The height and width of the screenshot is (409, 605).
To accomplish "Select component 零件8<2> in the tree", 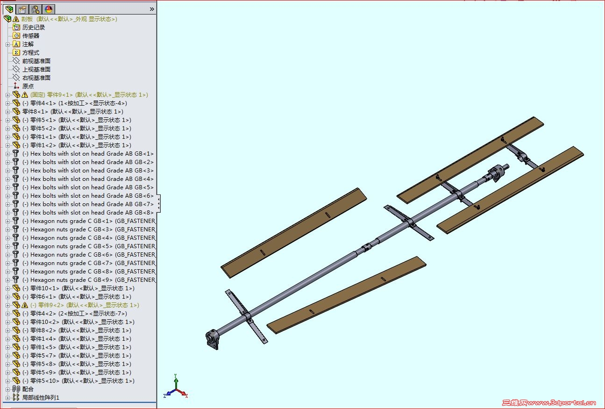I will pos(77,330).
